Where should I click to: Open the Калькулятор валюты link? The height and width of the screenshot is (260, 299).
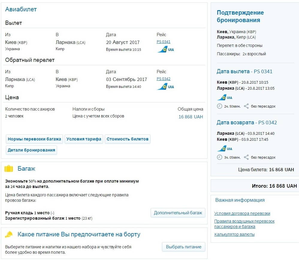tap(234, 234)
